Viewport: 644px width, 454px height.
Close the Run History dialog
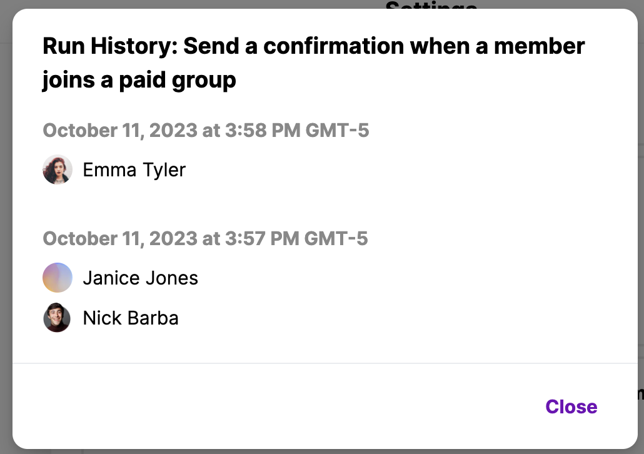[x=571, y=406]
